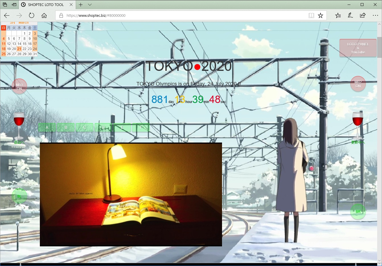
Task: Select the green F button
Action: tap(141, 127)
